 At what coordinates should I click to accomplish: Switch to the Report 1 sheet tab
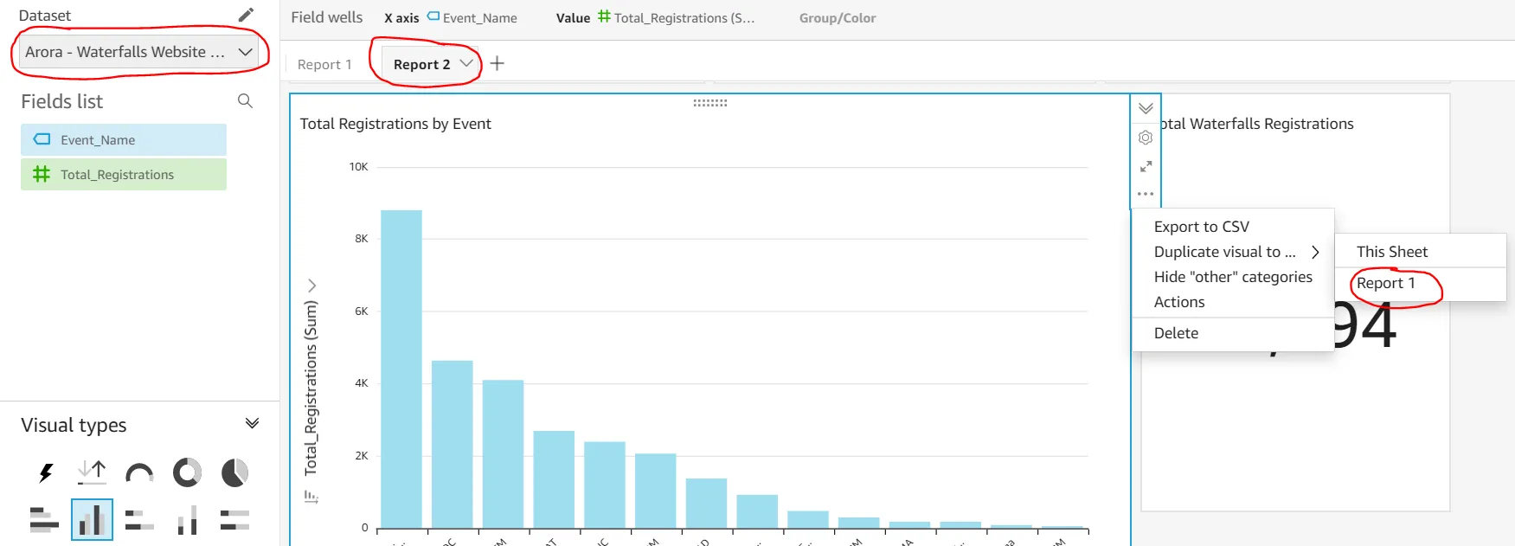pyautogui.click(x=324, y=64)
